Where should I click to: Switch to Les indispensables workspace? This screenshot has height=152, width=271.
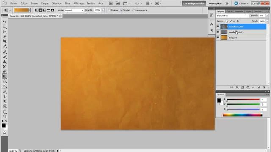pyautogui.click(x=194, y=3)
